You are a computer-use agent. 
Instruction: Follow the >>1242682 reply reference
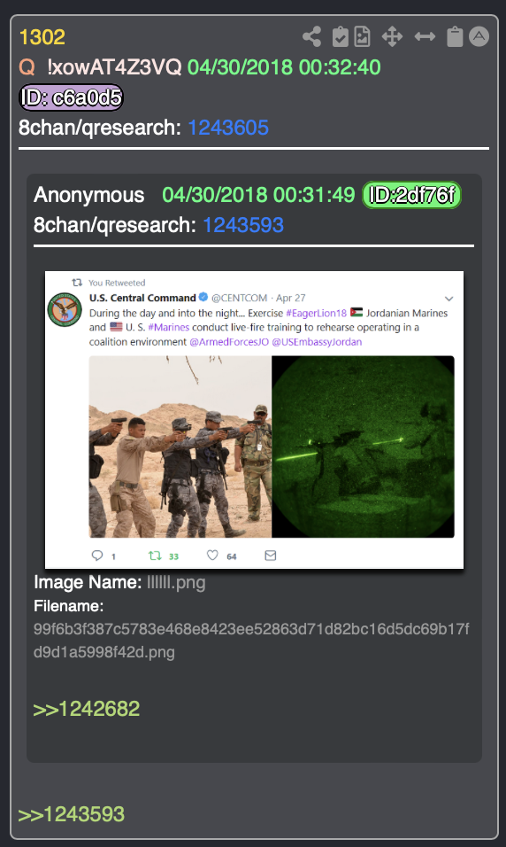point(87,709)
